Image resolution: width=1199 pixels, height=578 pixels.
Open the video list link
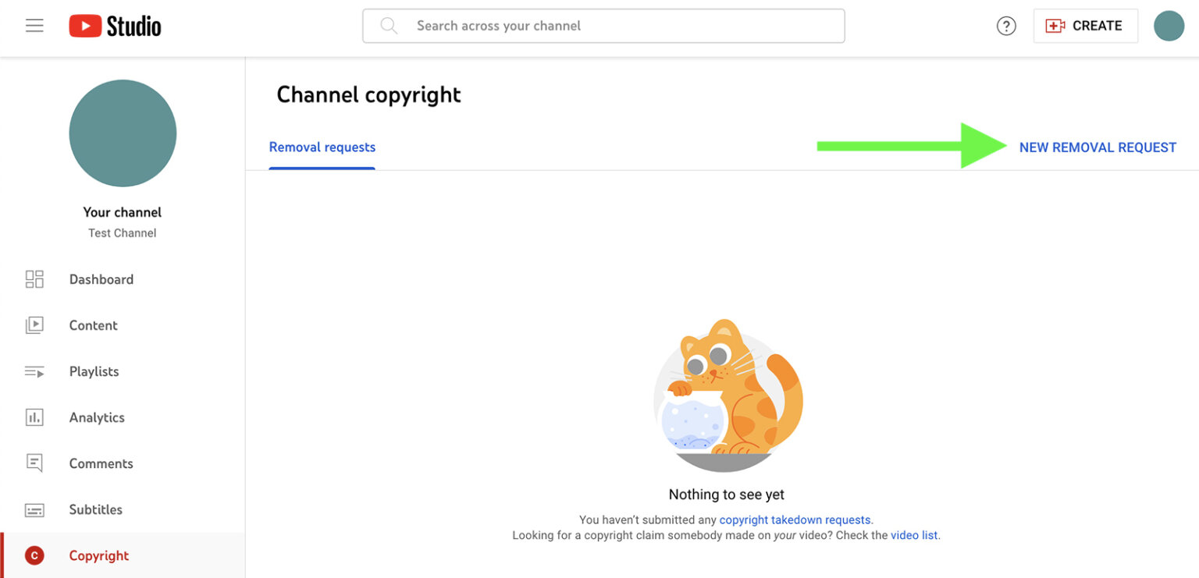pyautogui.click(x=913, y=535)
